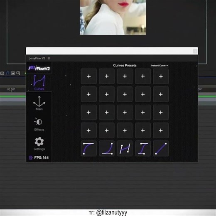Add preset in second row, fifth slot

(x=161, y=94)
